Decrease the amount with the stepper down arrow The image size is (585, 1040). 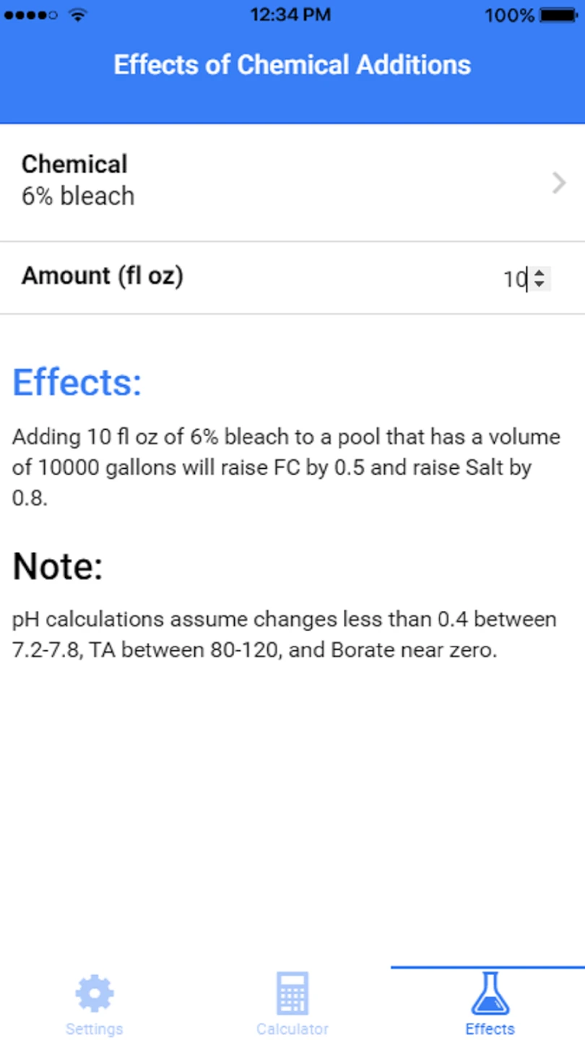click(539, 283)
